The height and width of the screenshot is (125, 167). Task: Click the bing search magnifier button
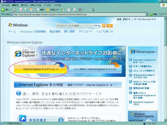[x=104, y=25]
